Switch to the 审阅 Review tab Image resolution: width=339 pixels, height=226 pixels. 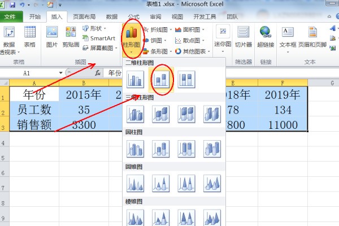[155, 16]
